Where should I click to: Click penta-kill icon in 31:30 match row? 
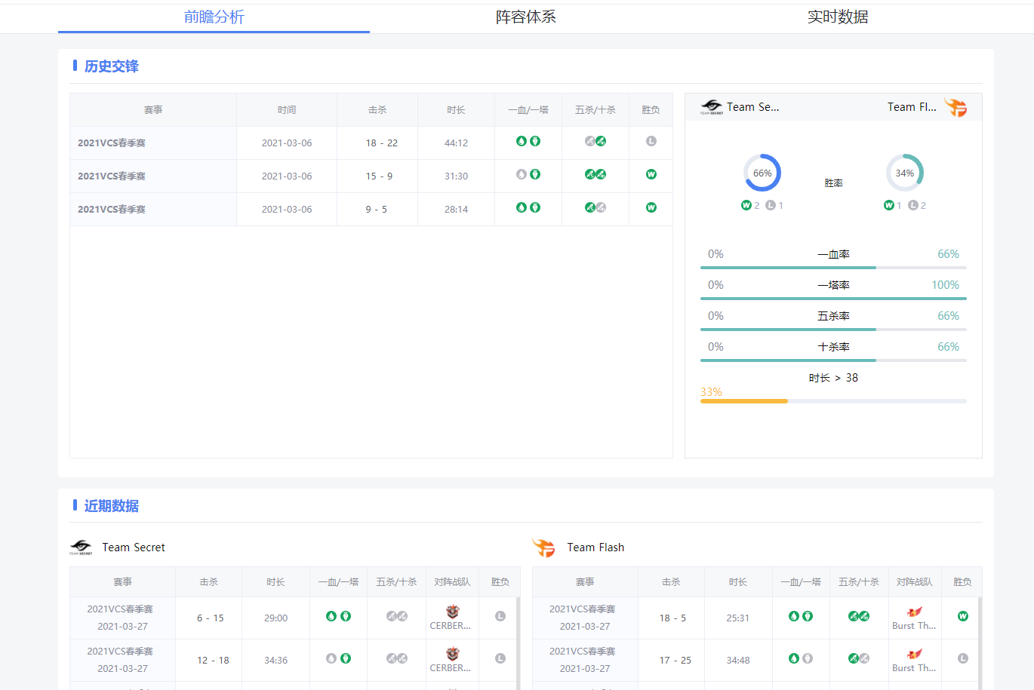tap(589, 174)
